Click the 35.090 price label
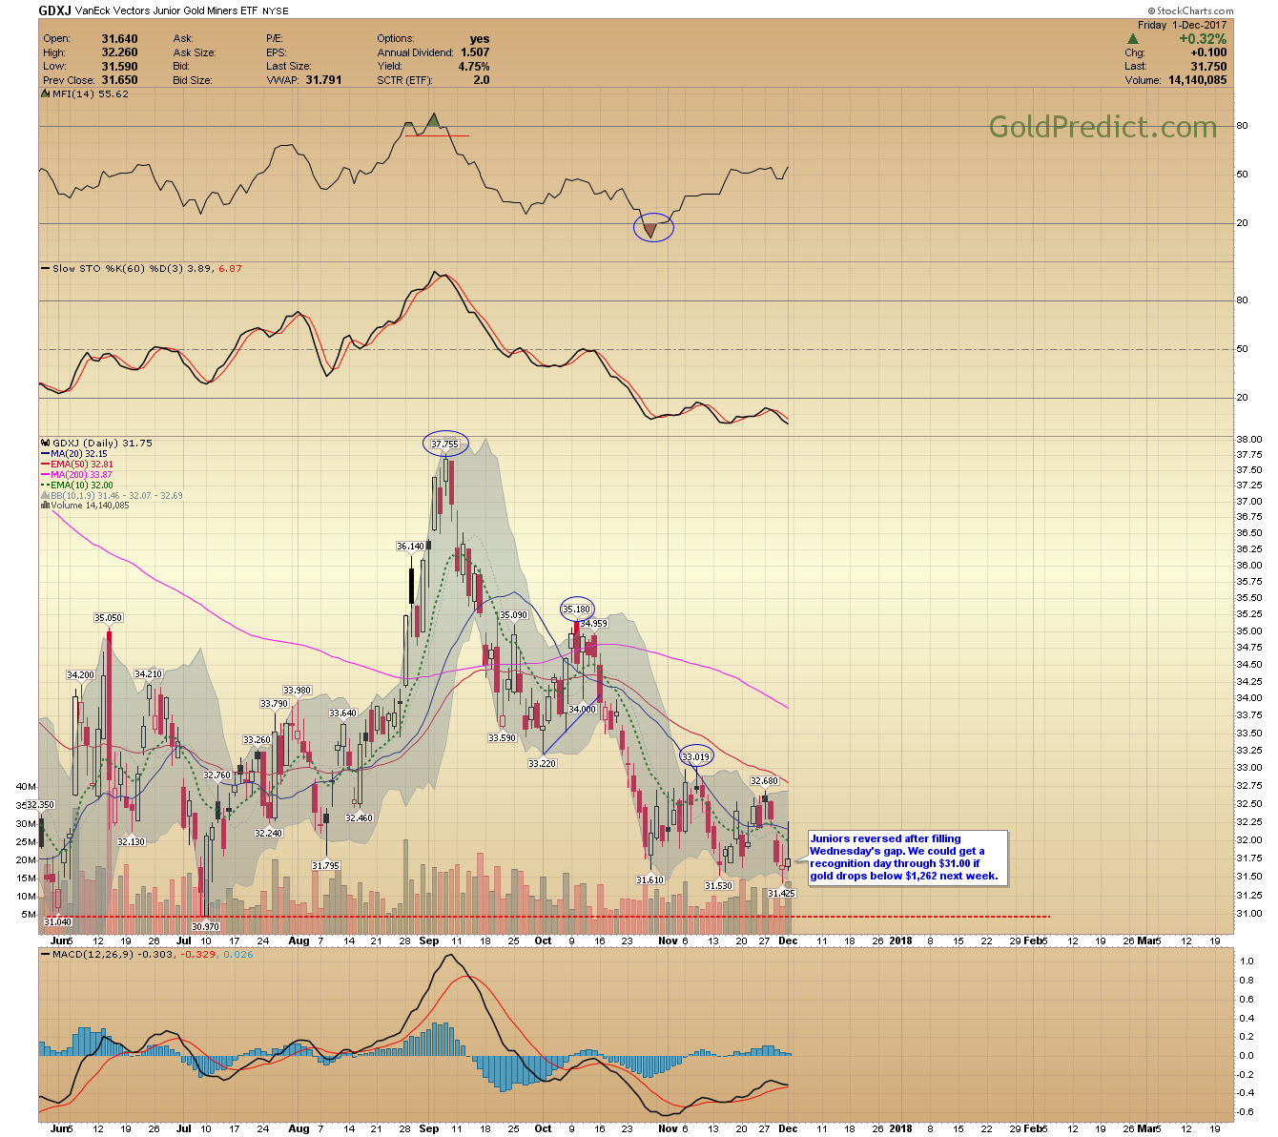This screenshot has width=1278, height=1137. pyautogui.click(x=514, y=615)
